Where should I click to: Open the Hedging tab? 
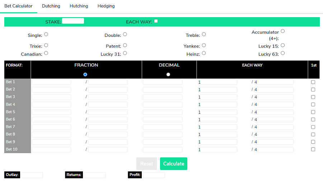[x=106, y=6]
